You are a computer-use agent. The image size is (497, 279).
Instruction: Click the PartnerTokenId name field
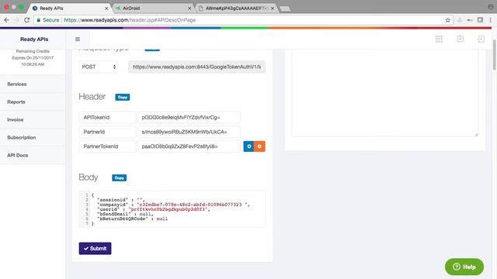tap(107, 146)
